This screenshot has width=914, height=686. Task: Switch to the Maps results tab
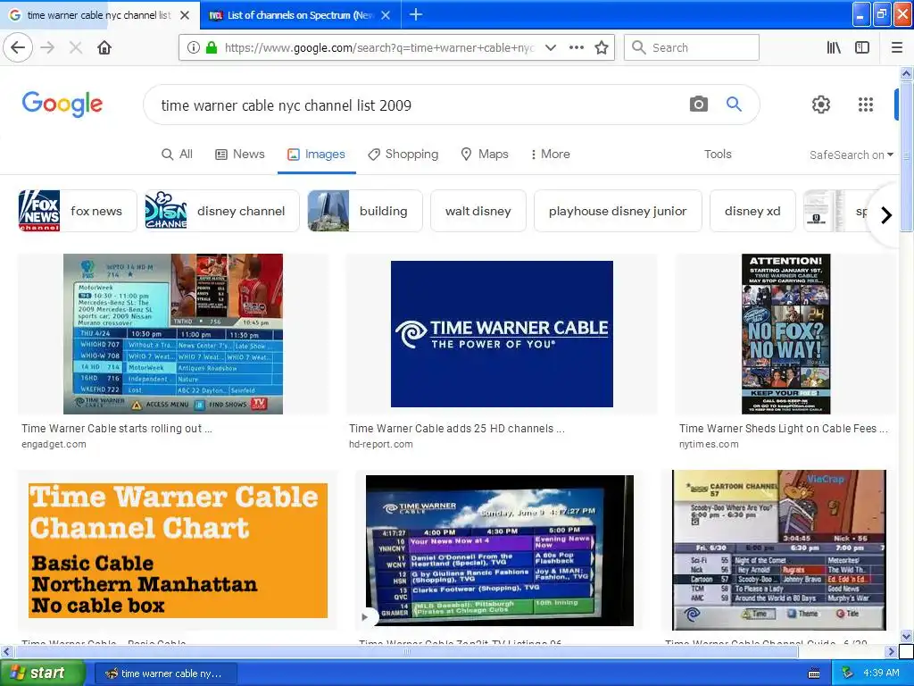(x=485, y=154)
